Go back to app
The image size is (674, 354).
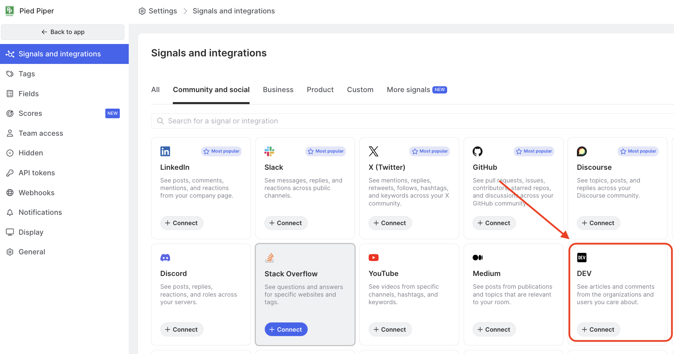click(x=63, y=32)
